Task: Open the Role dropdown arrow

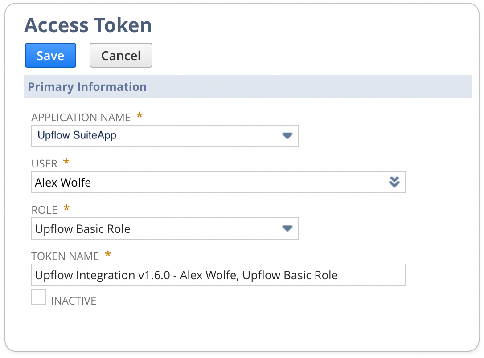Action: 287,228
